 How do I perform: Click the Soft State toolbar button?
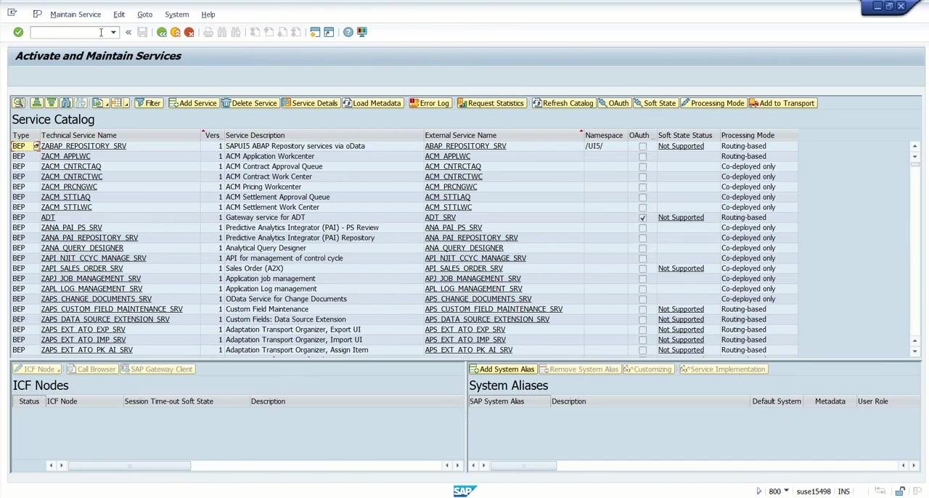[x=655, y=103]
